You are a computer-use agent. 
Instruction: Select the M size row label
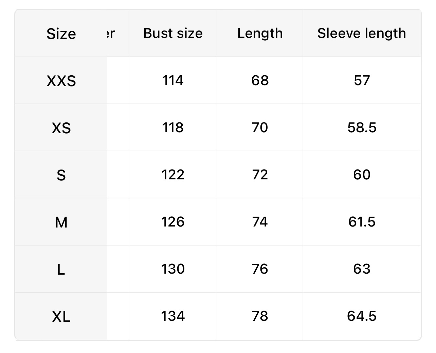(x=61, y=222)
